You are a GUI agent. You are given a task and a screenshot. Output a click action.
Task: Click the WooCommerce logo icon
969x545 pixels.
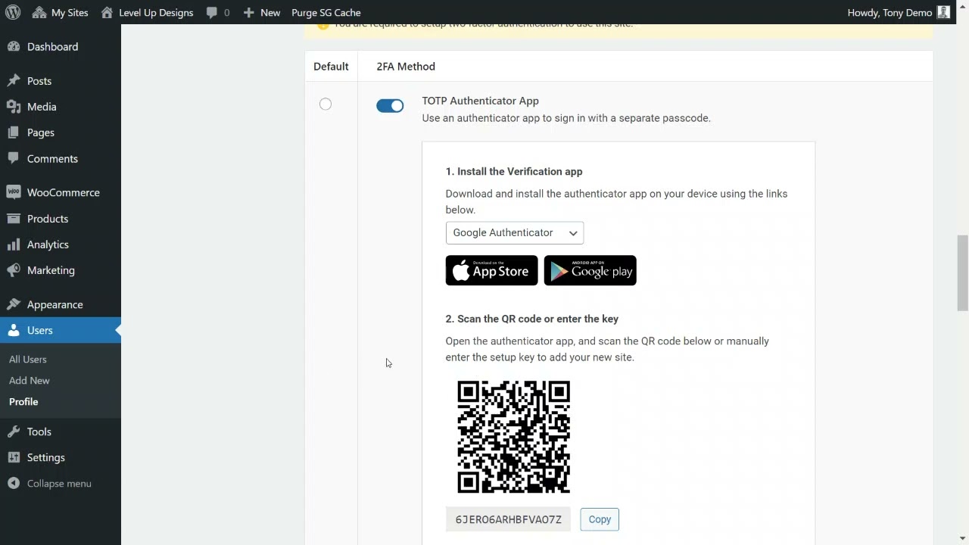[x=14, y=192]
